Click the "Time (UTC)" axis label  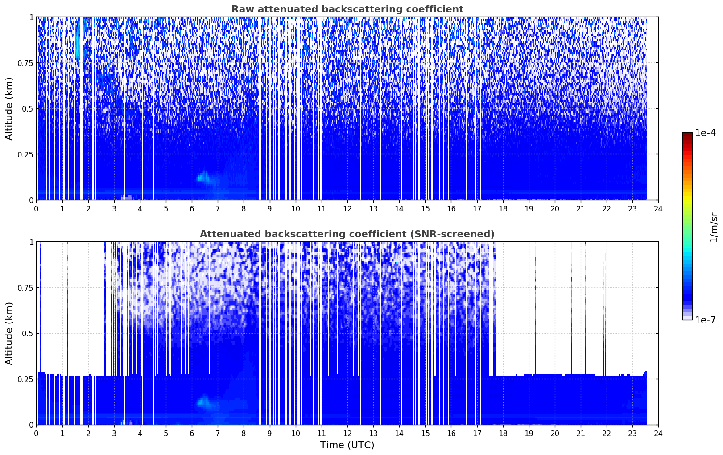click(x=347, y=445)
